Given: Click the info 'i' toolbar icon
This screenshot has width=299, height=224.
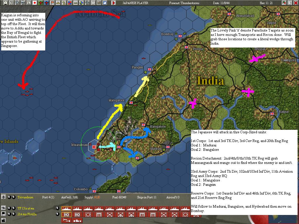Looking at the screenshot, I should point(29,3).
